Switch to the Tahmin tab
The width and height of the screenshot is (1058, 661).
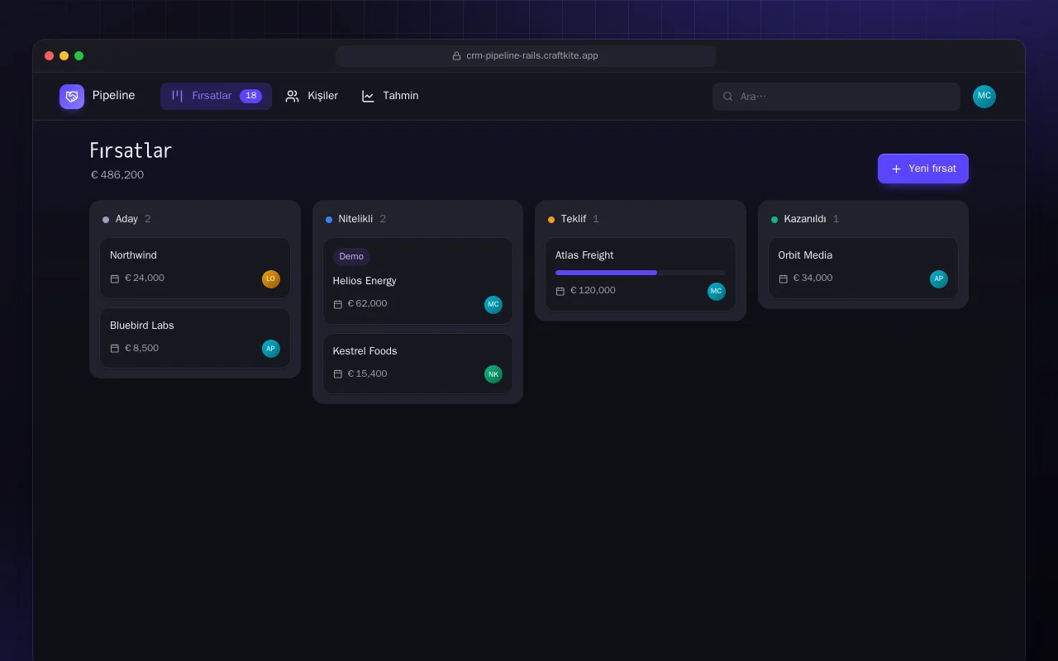(390, 96)
